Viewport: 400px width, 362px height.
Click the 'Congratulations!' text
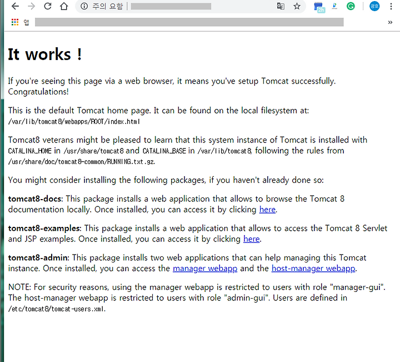(38, 92)
